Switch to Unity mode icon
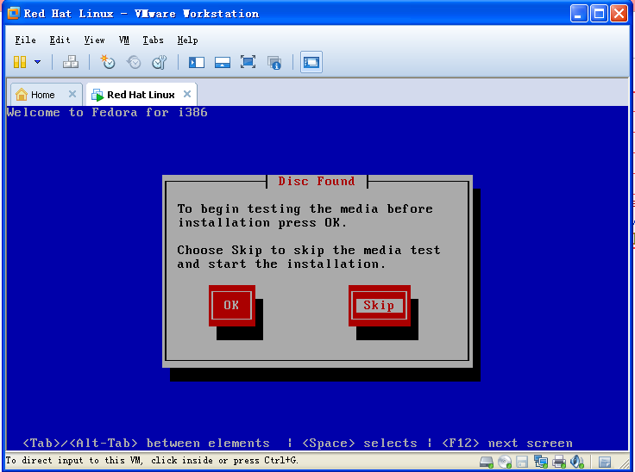This screenshot has width=635, height=472. (x=274, y=63)
